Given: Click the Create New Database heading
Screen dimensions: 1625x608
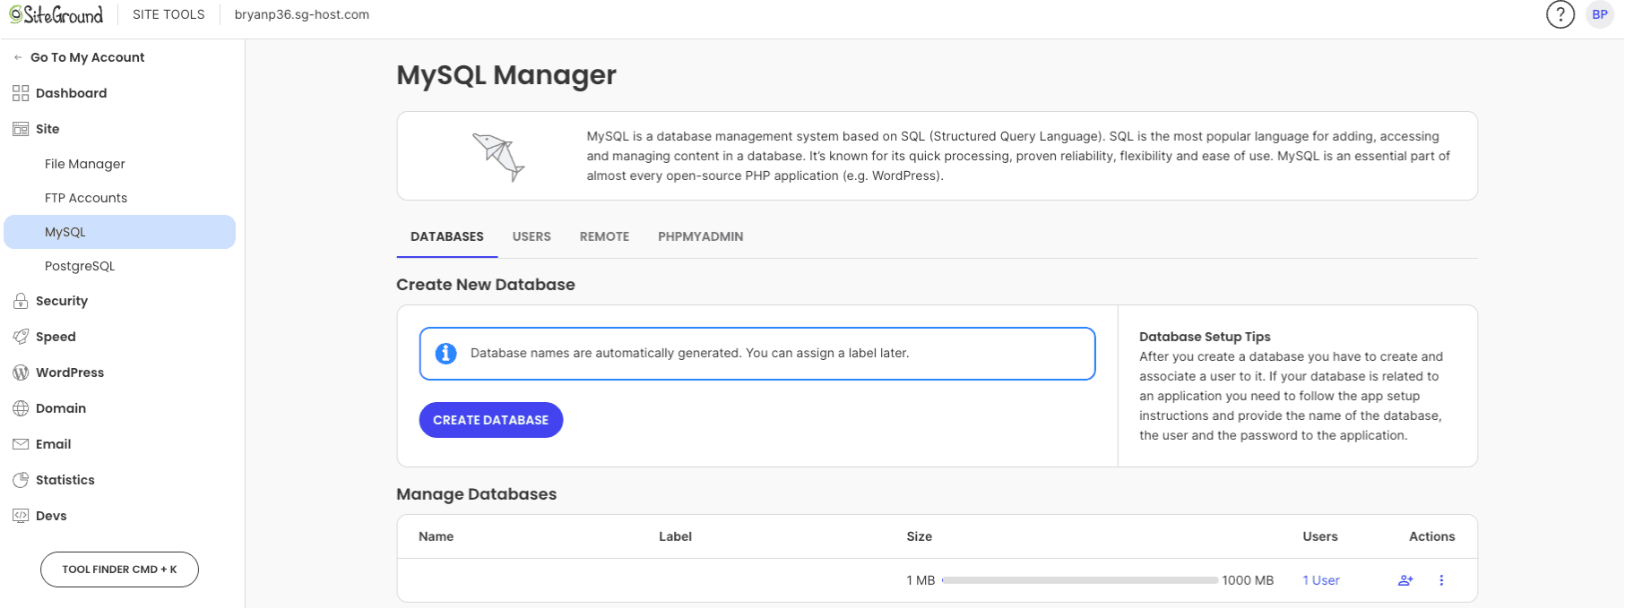Looking at the screenshot, I should [x=486, y=285].
